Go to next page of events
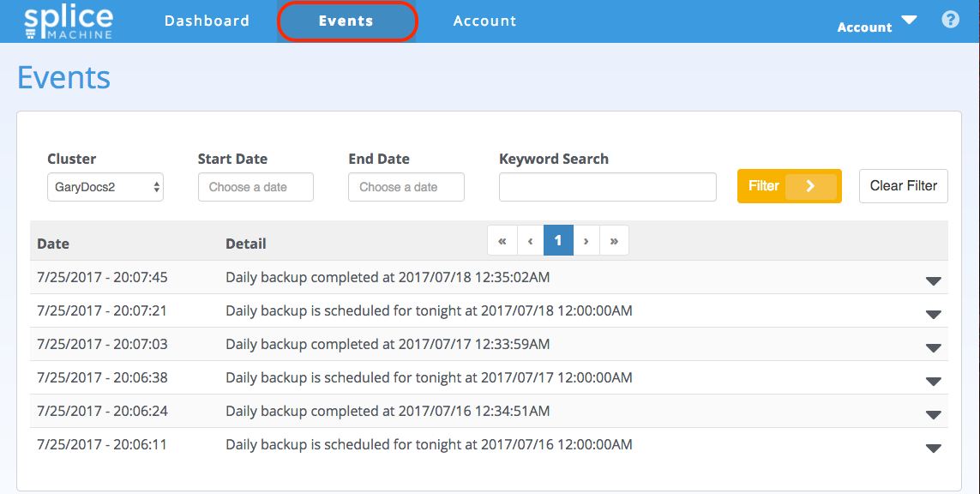The width and height of the screenshot is (980, 494). click(586, 241)
